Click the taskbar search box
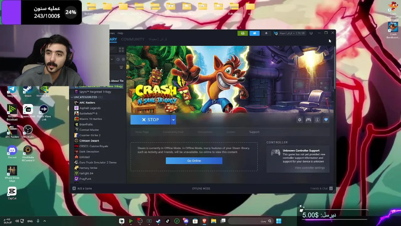 [250, 221]
